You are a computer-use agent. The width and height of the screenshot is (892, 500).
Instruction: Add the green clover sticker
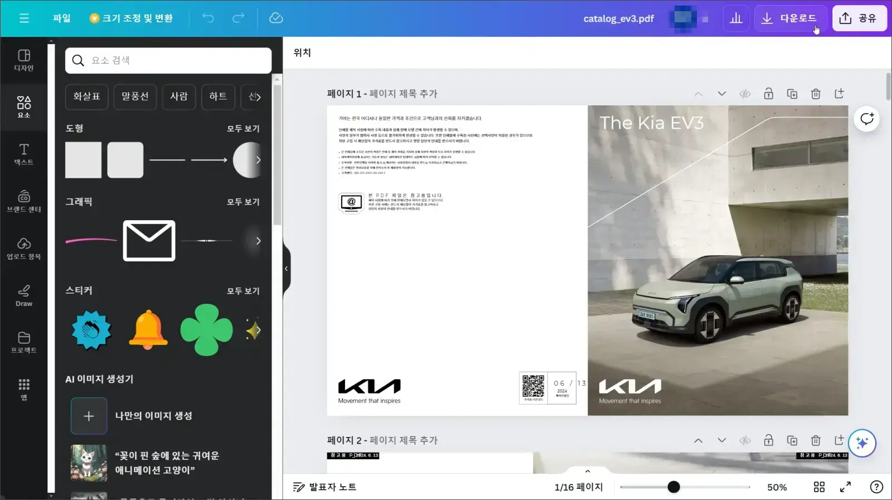tap(206, 330)
